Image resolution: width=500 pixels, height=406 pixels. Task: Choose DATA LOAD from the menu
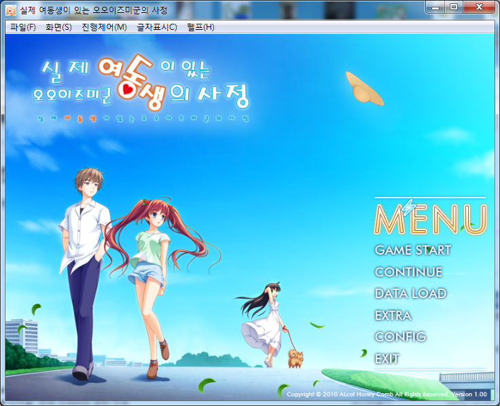point(410,293)
